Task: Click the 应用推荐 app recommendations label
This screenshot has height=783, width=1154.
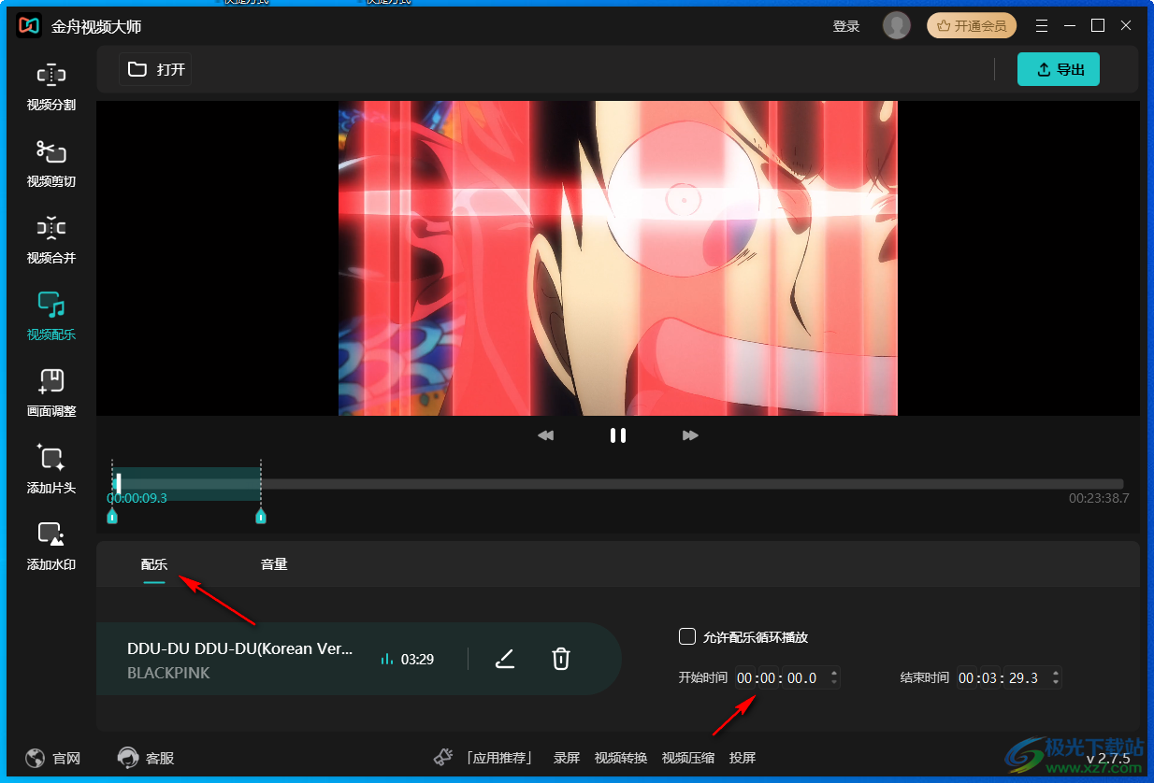Action: pyautogui.click(x=499, y=758)
